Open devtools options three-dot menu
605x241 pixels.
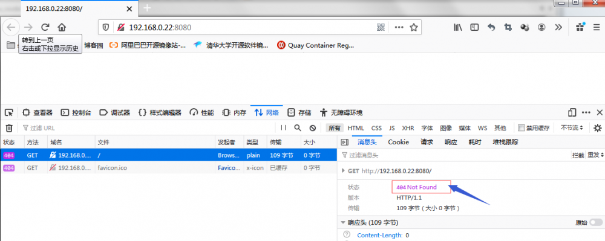pos(586,112)
